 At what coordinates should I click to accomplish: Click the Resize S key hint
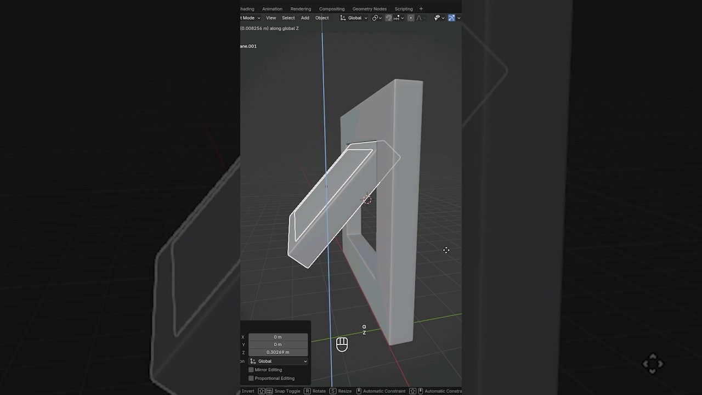coord(341,391)
